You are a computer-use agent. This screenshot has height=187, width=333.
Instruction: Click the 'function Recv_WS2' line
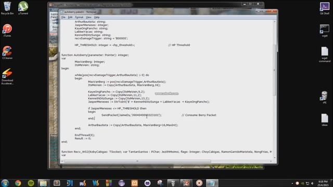tap(166, 152)
